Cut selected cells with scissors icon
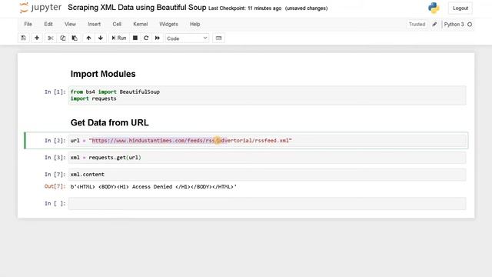The height and width of the screenshot is (277, 492). 50,38
